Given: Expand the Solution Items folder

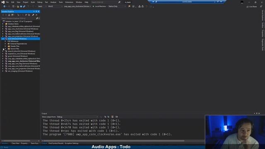Looking at the screenshot, I should pyautogui.click(x=3, y=24).
